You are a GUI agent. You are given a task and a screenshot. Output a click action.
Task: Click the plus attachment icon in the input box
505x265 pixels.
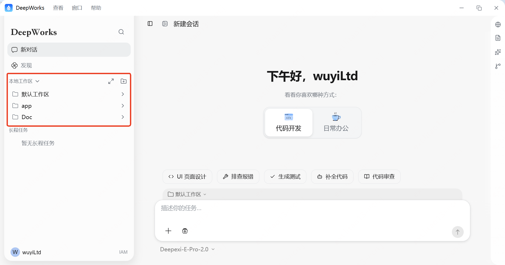pyautogui.click(x=168, y=231)
